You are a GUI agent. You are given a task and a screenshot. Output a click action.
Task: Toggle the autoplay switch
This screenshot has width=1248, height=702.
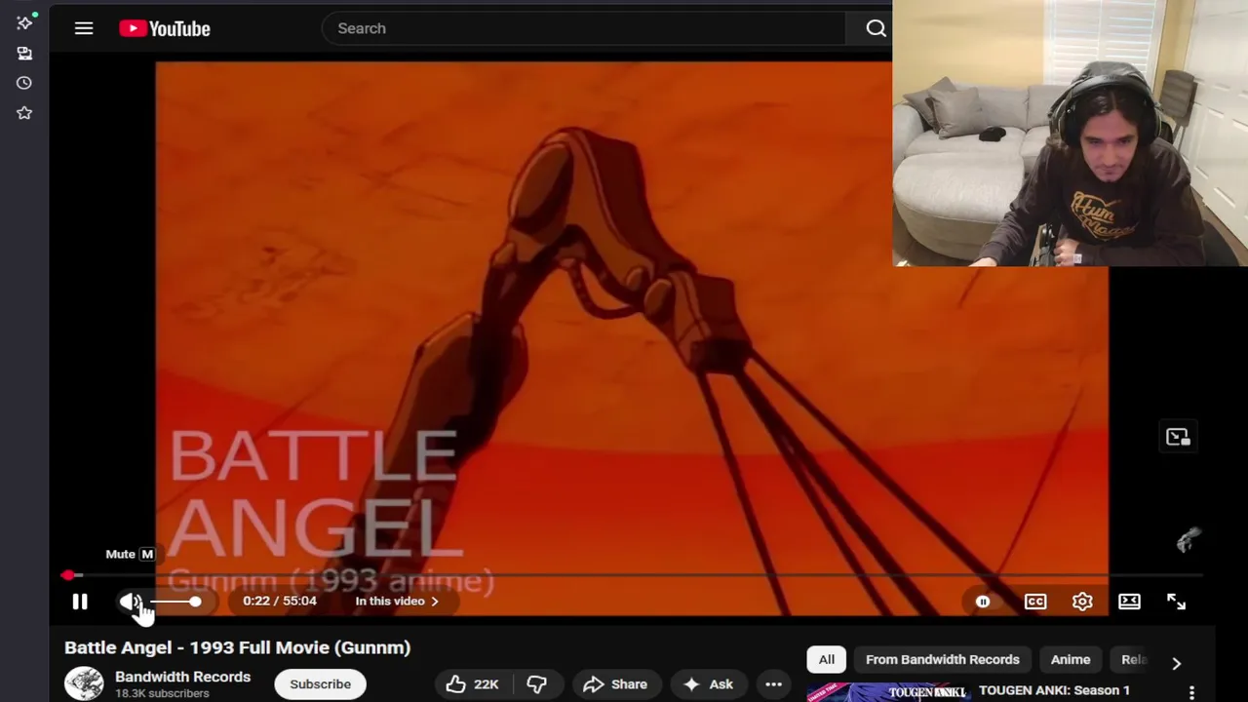[983, 602]
